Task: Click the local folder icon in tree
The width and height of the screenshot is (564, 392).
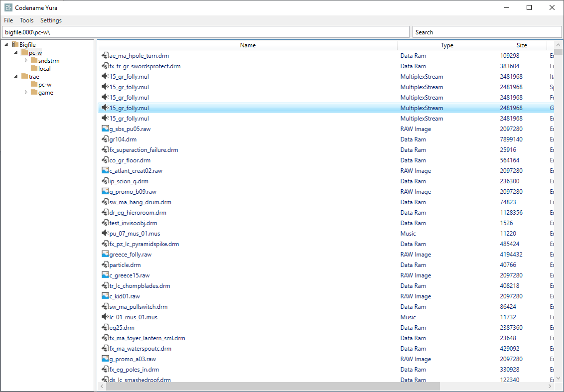Action: pos(34,69)
